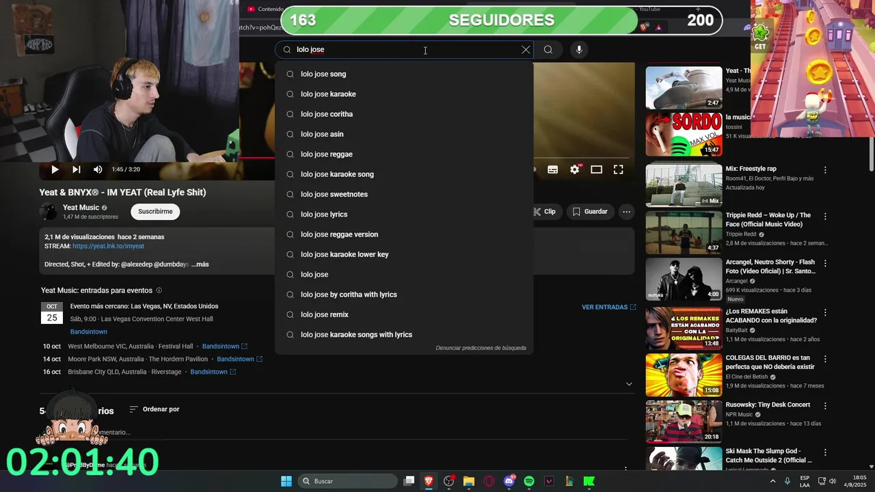875x492 pixels.
Task: Choose suggestion 'lolo jose karaoke'
Action: [x=403, y=94]
